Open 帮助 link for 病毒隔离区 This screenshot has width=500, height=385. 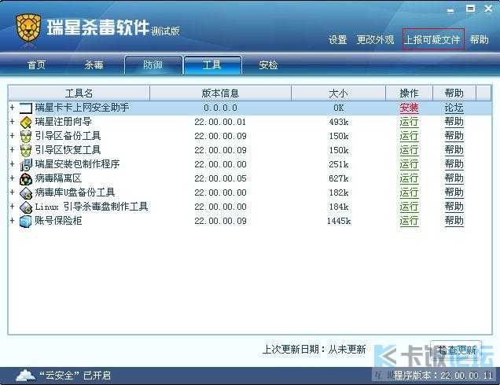tap(454, 179)
